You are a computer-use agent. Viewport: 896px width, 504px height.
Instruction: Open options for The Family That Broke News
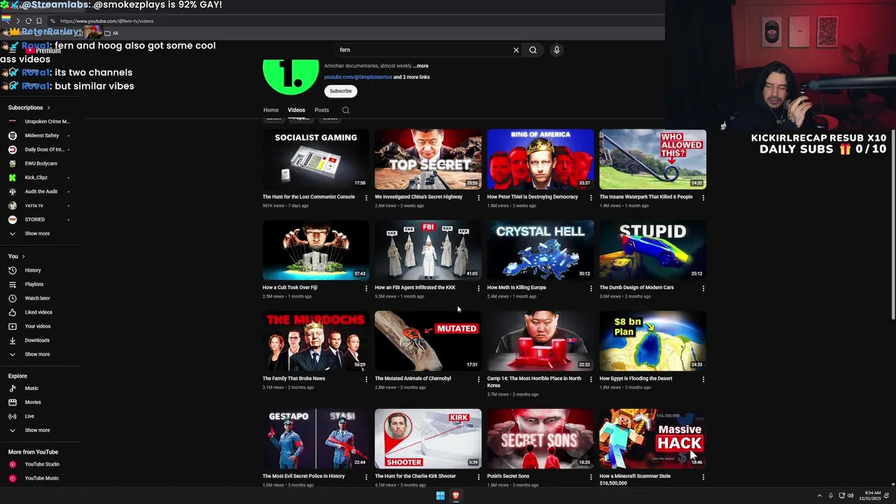coord(366,379)
